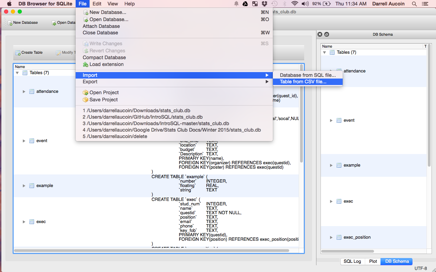Select Compact Database menu item
Image resolution: width=436 pixels, height=272 pixels.
pyautogui.click(x=174, y=57)
